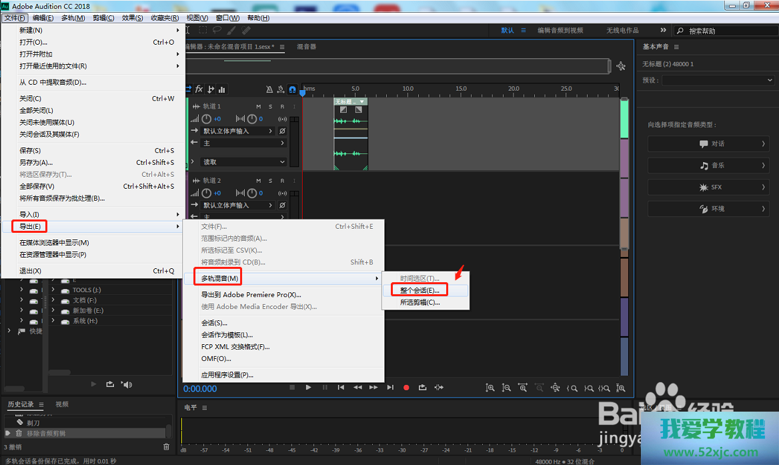Click the trash icon in History panel
The width and height of the screenshot is (779, 465).
pyautogui.click(x=166, y=446)
